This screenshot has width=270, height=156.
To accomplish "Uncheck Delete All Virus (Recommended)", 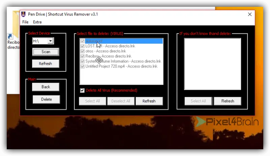I will pos(82,90).
